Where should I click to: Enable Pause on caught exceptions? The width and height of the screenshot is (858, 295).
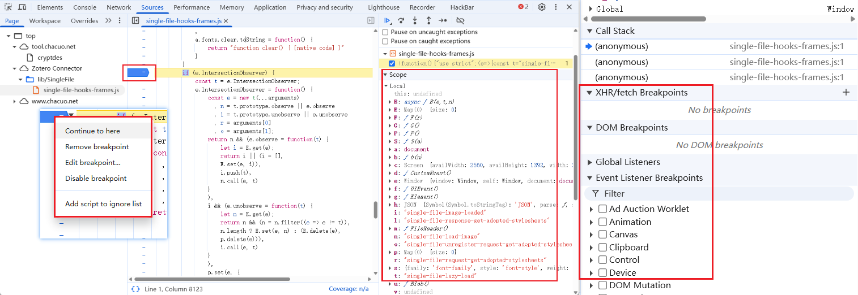click(x=386, y=41)
